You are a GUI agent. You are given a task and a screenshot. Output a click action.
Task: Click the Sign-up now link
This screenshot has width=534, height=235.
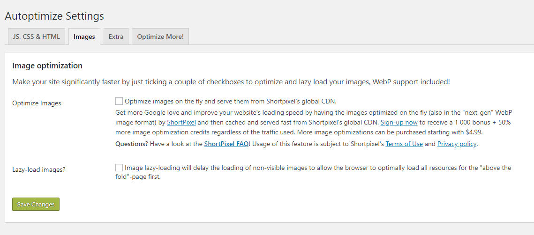tap(399, 123)
